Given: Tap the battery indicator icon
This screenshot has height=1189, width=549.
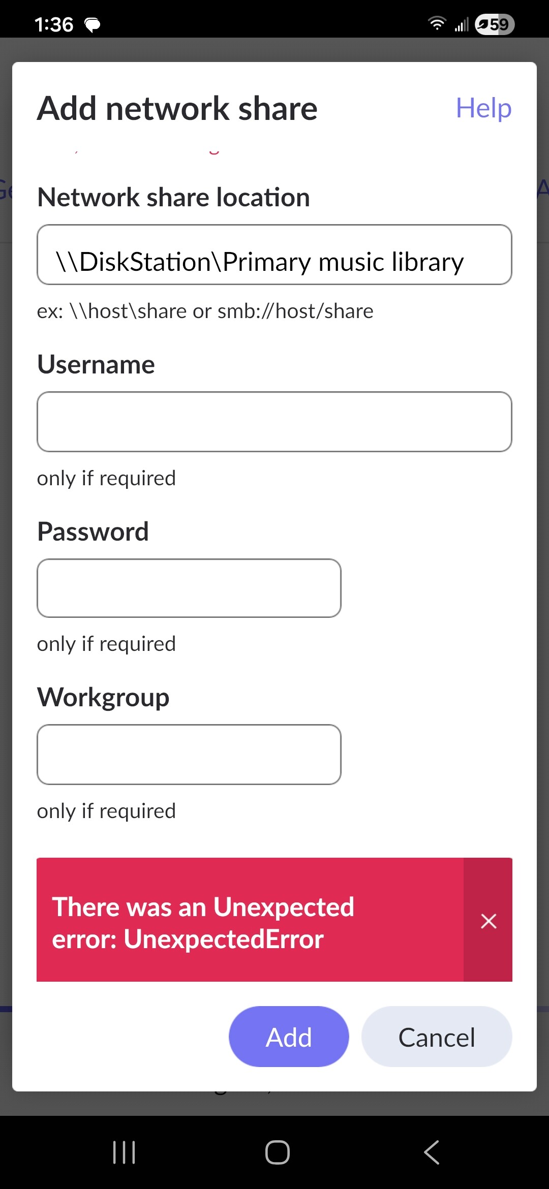Looking at the screenshot, I should coord(494,24).
